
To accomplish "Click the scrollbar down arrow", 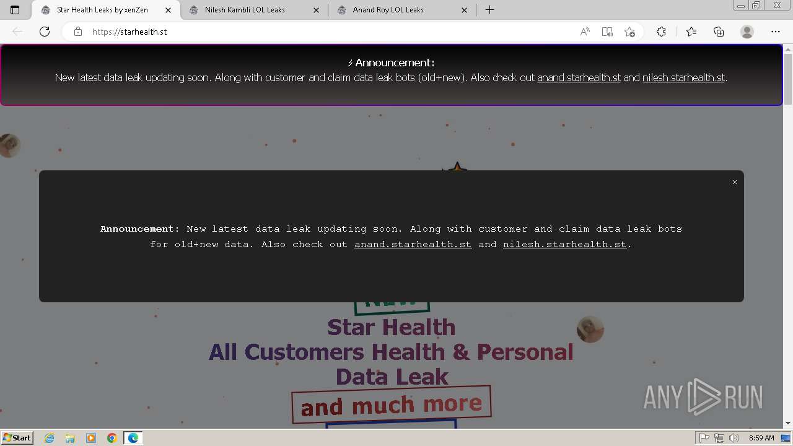I will click(x=788, y=423).
